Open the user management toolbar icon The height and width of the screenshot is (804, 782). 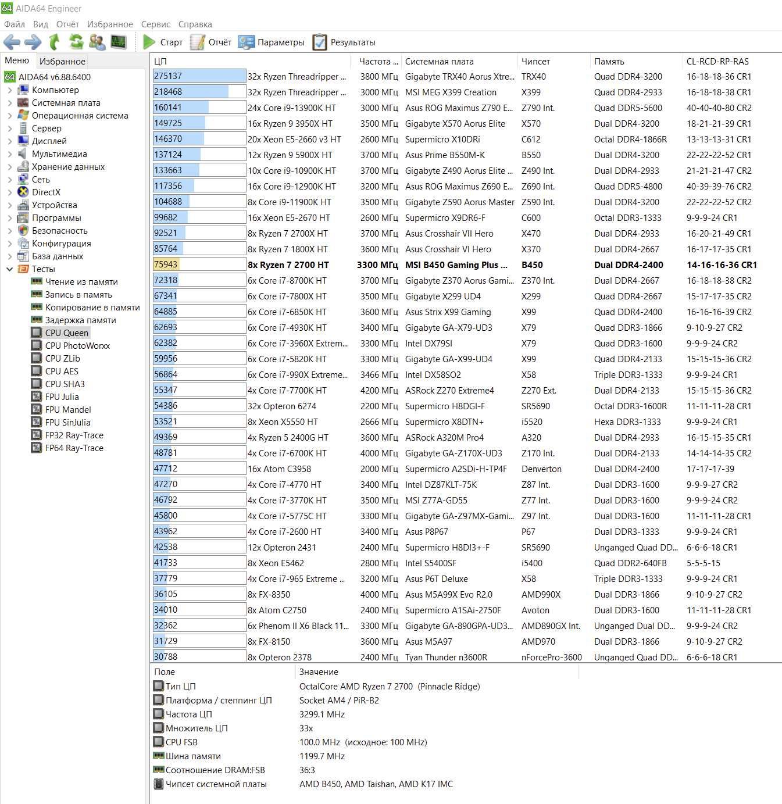[97, 42]
